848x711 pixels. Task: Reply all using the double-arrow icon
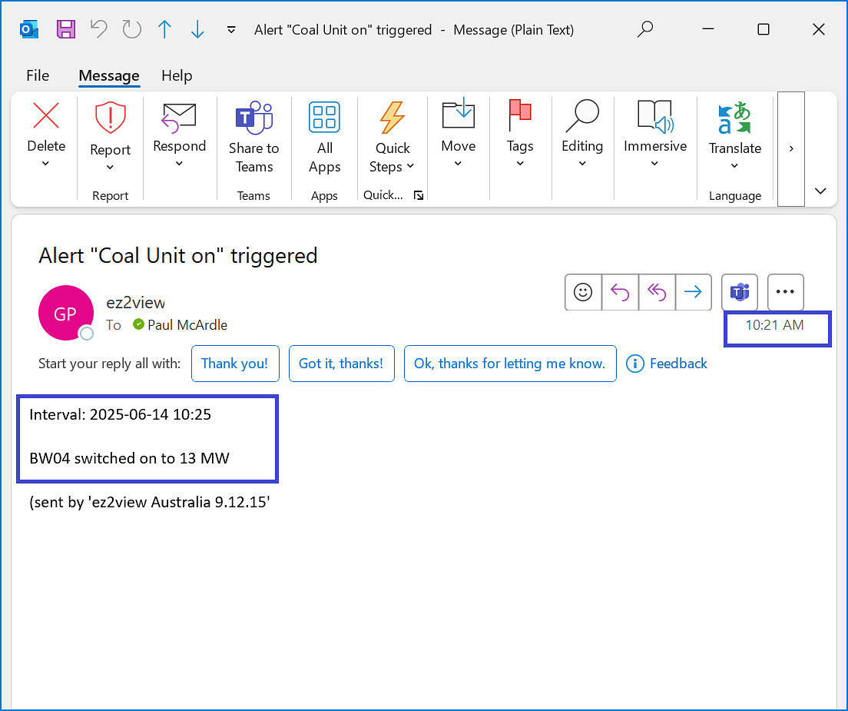tap(657, 292)
